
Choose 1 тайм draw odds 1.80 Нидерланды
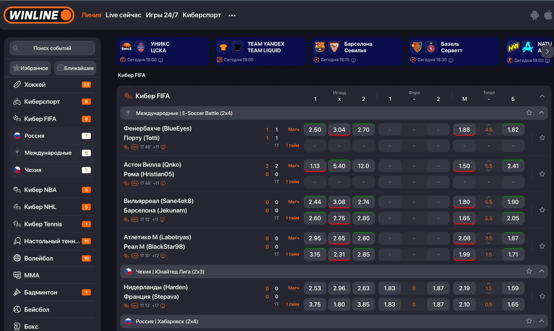(x=339, y=304)
